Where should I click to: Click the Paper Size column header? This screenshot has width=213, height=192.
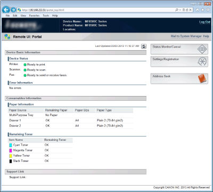tap(82, 110)
